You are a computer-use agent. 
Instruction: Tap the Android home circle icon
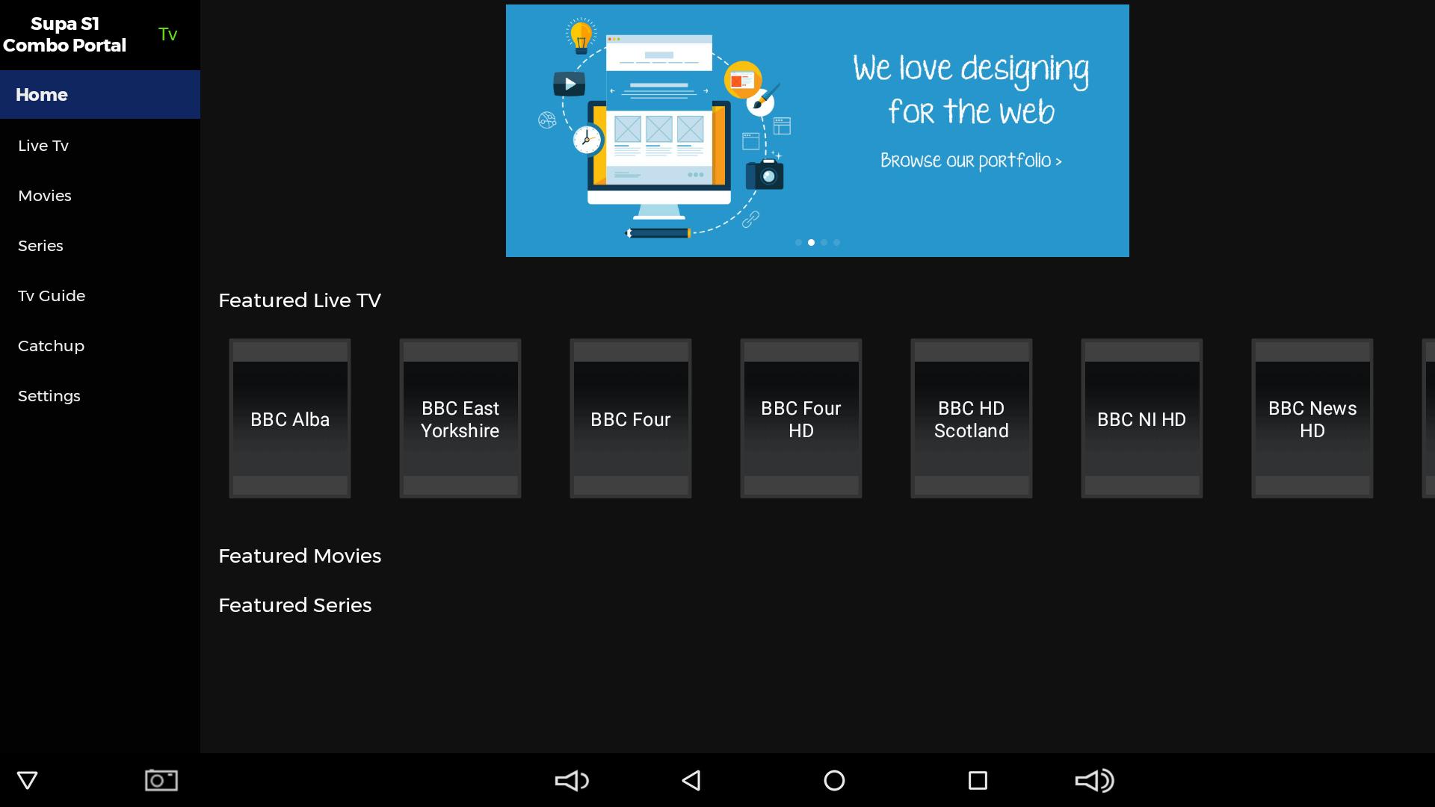[x=834, y=781]
